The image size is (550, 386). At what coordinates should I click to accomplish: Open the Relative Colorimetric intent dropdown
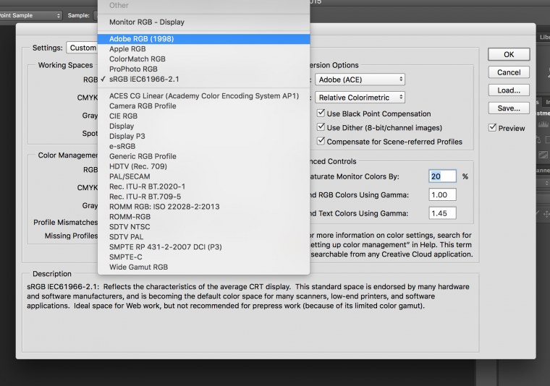tap(360, 98)
